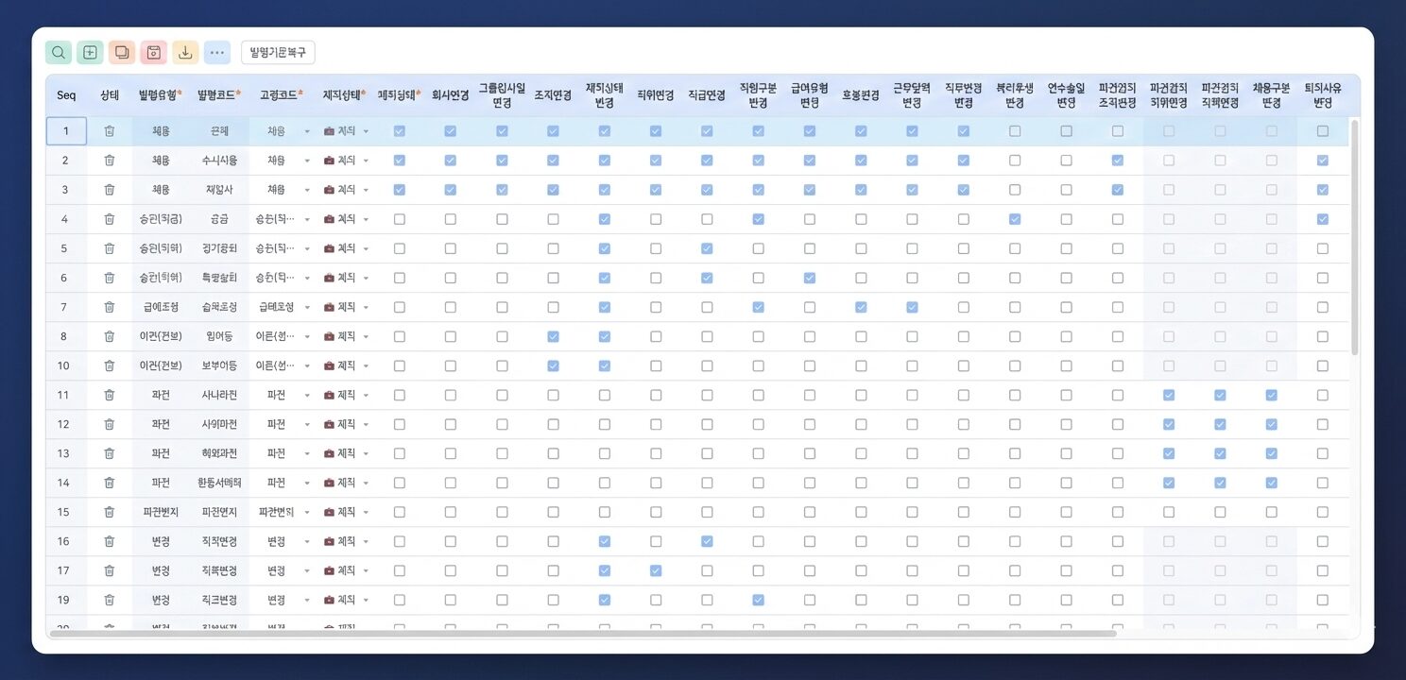Click the trash icon in row 1
Image resolution: width=1406 pixels, height=680 pixels.
[x=110, y=131]
